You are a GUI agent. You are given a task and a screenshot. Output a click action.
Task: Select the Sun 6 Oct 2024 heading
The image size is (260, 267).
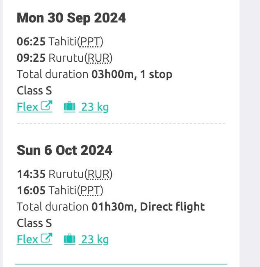tap(64, 150)
